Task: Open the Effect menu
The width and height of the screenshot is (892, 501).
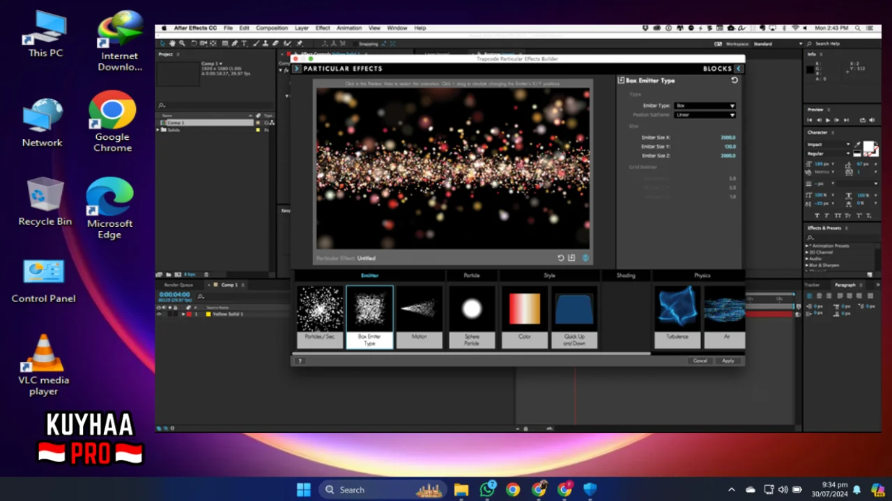Action: [x=323, y=29]
